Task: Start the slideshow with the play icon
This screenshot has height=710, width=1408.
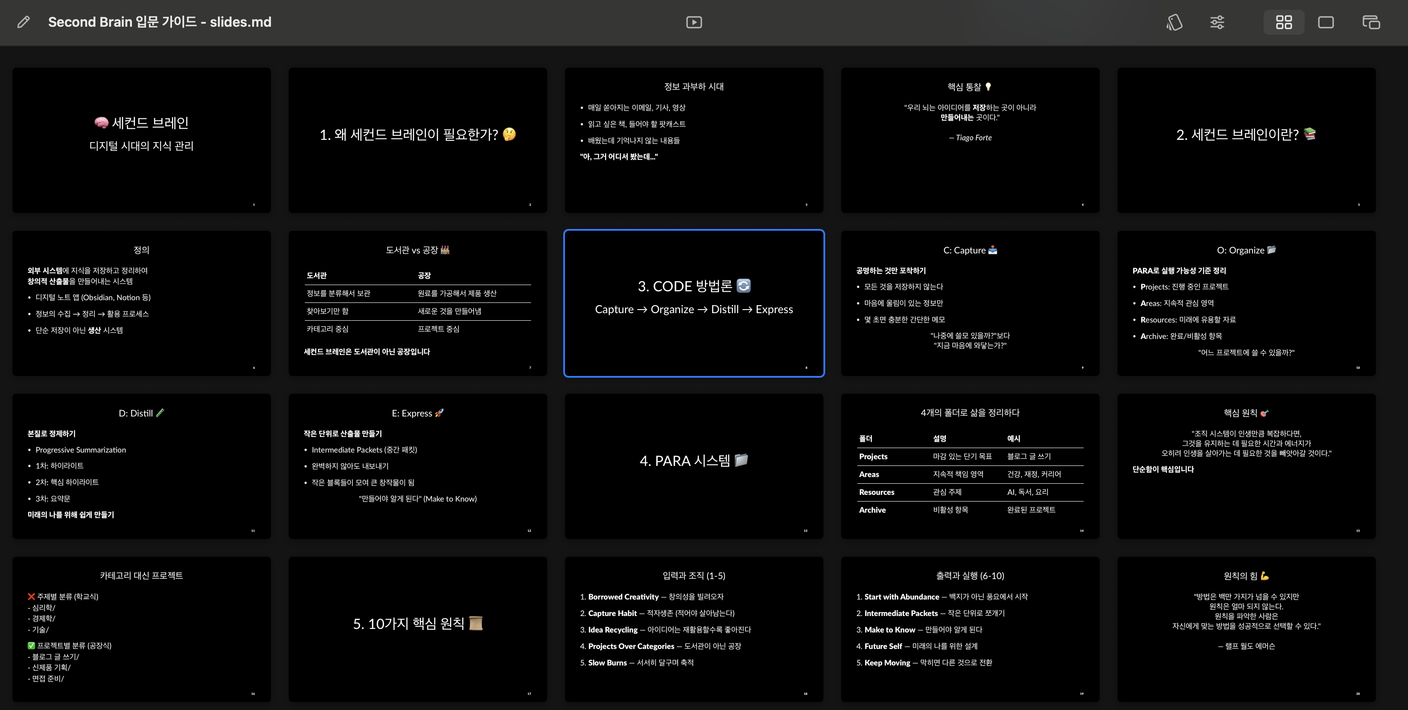Action: 694,22
